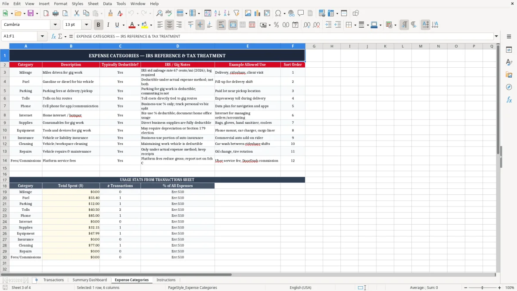
Task: Click the horizontal scrollbar thumb
Action: click(116, 274)
